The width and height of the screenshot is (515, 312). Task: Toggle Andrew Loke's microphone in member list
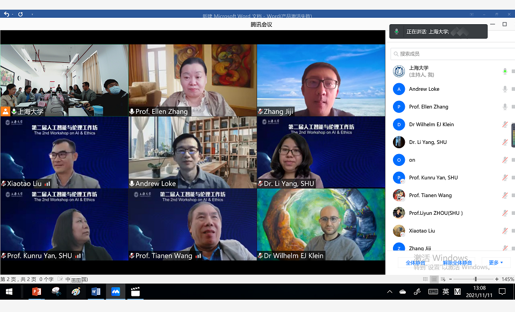click(x=505, y=89)
